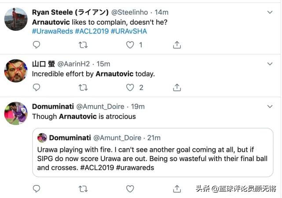Image resolution: width=282 pixels, height=198 pixels.
Task: Expand options menu for @AarinH2 tweet
Action: (x=270, y=64)
